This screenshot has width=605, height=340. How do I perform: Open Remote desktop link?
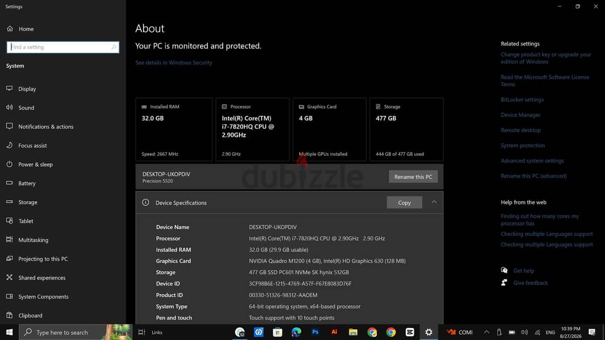[x=520, y=130]
